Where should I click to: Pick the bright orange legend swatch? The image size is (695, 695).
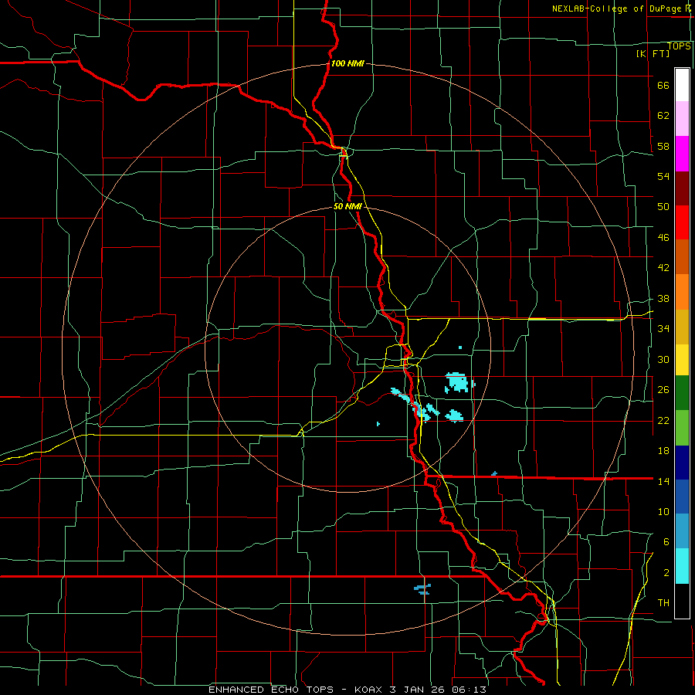point(682,292)
